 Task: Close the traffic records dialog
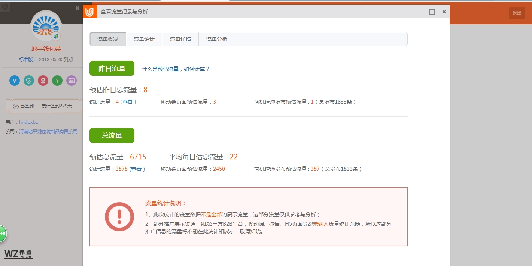pyautogui.click(x=444, y=12)
